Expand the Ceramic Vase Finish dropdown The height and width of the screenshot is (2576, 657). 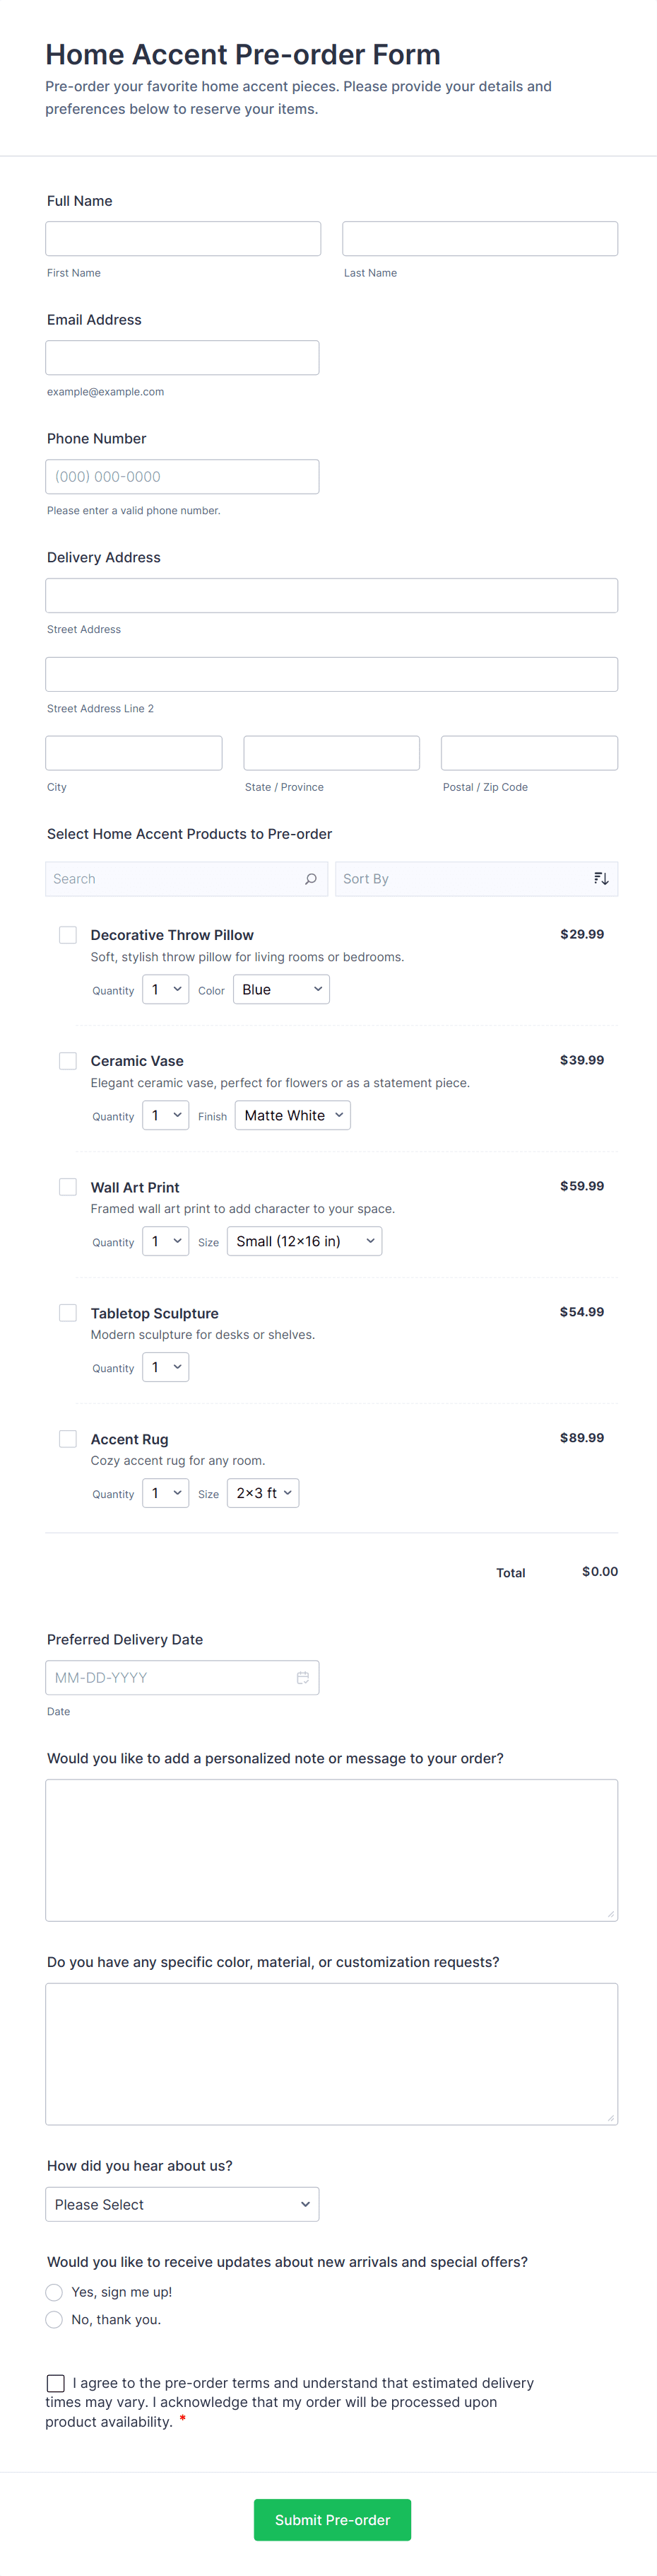click(292, 1116)
